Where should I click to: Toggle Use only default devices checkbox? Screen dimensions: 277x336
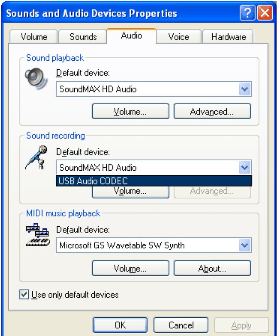(24, 294)
